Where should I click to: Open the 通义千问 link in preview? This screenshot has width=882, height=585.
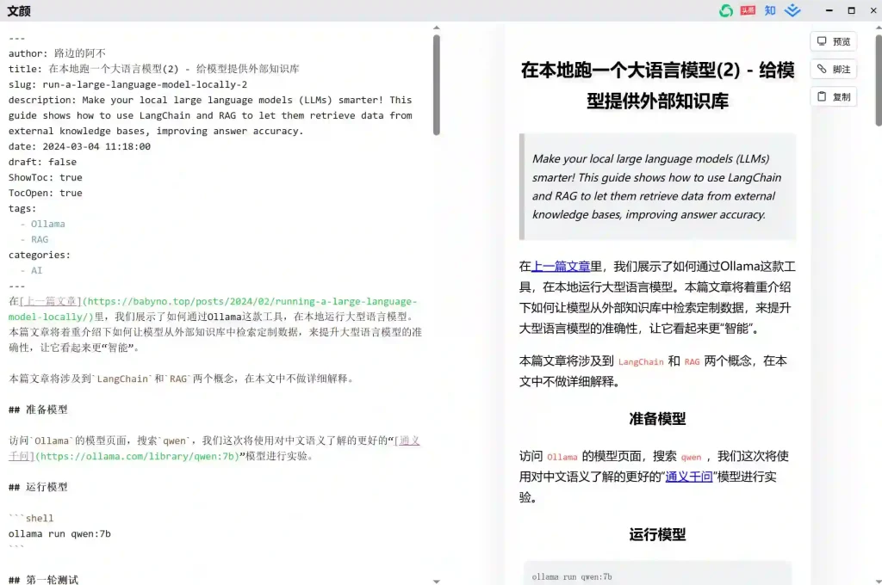[x=689, y=477]
